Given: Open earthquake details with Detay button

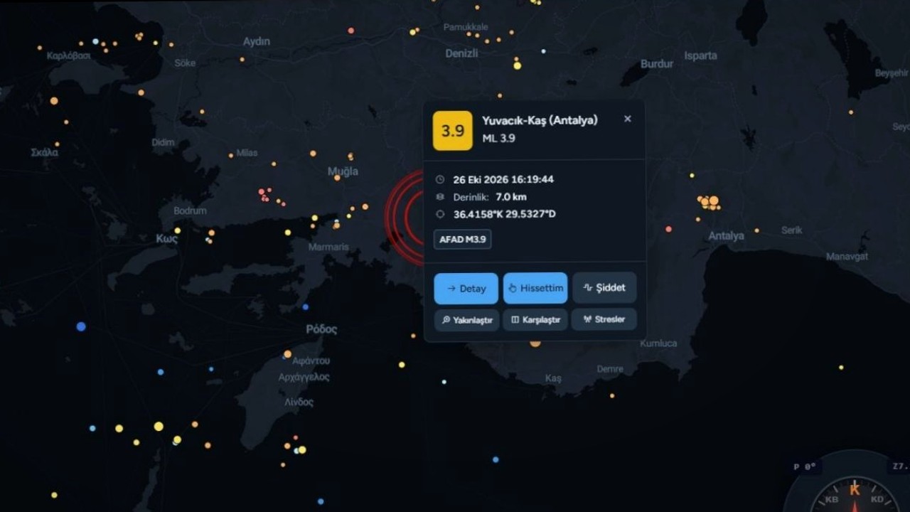Looking at the screenshot, I should tap(466, 288).
